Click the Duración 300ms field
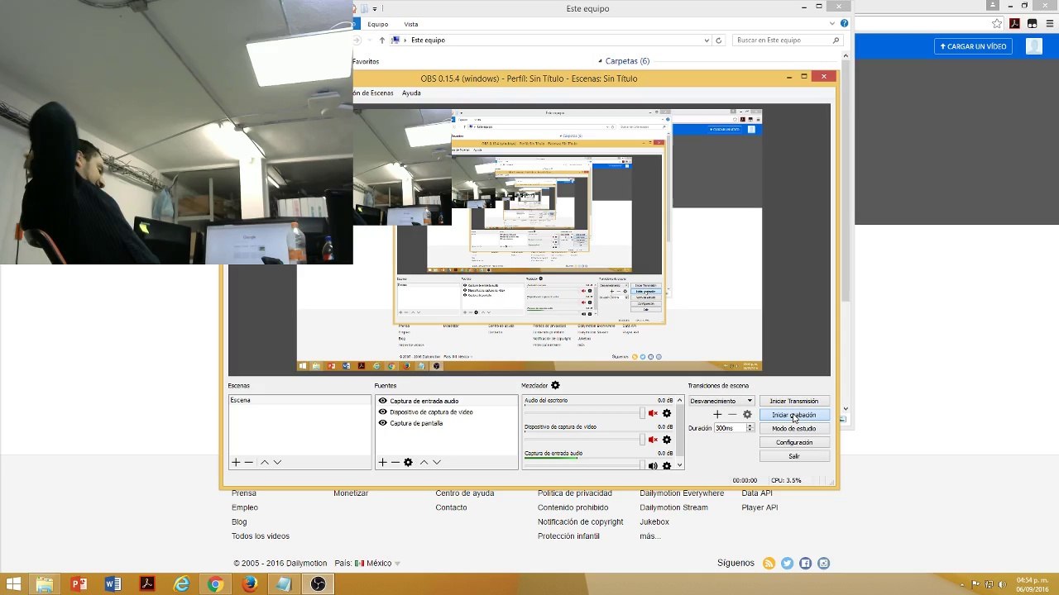 734,428
